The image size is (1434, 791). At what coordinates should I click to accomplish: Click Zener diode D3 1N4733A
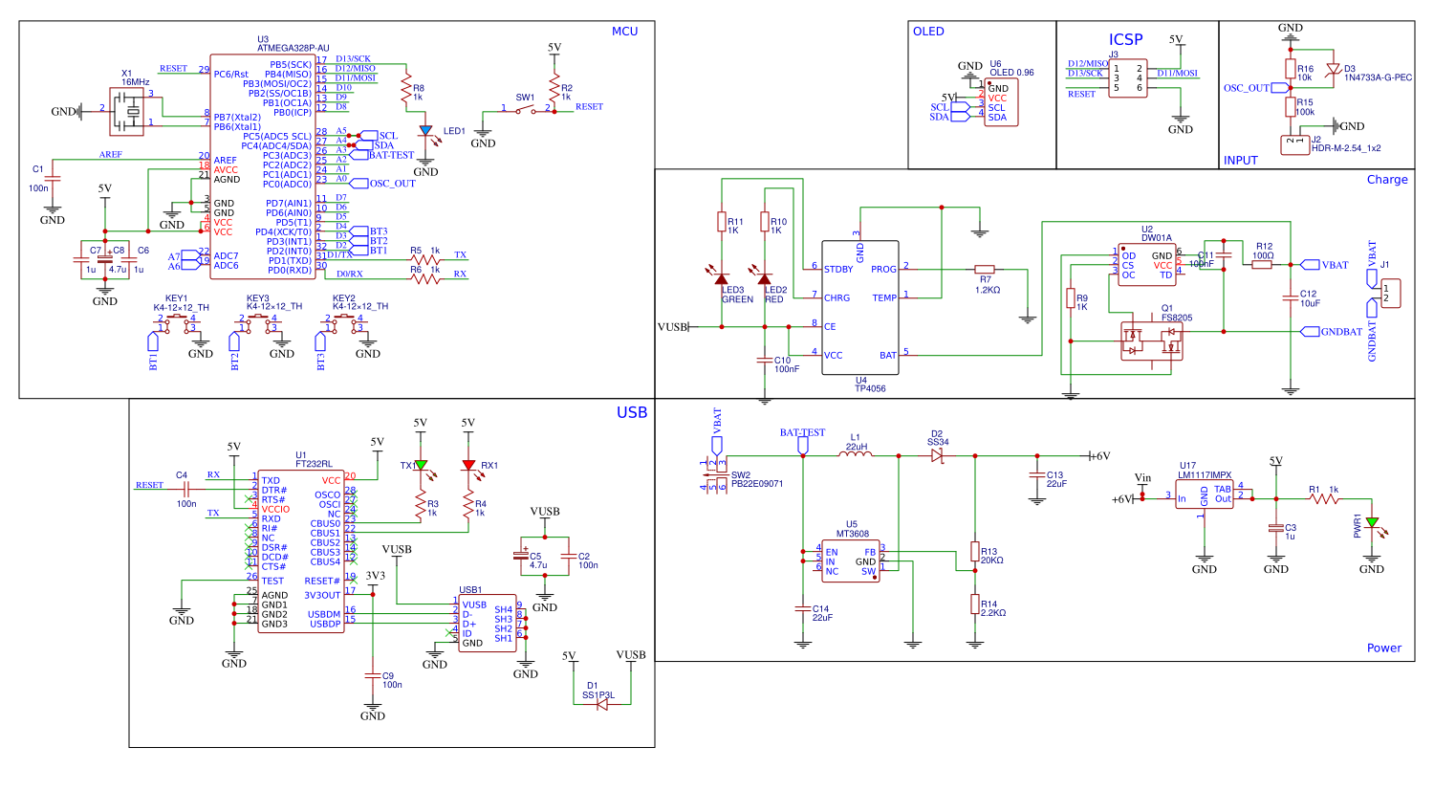1334,70
